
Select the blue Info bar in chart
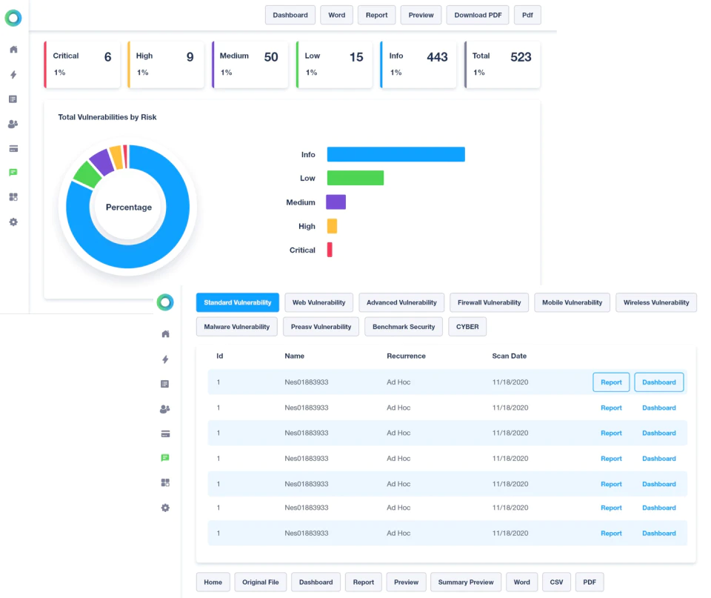tap(395, 154)
